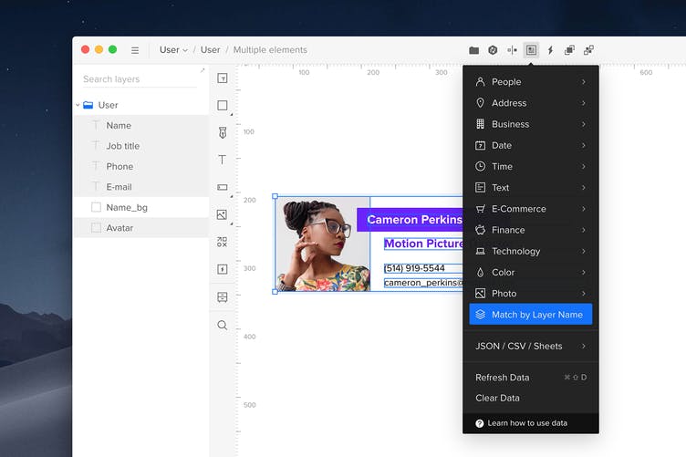Open the Date data submenu

click(x=531, y=145)
